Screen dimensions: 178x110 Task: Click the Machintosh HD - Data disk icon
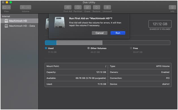click(x=6, y=26)
